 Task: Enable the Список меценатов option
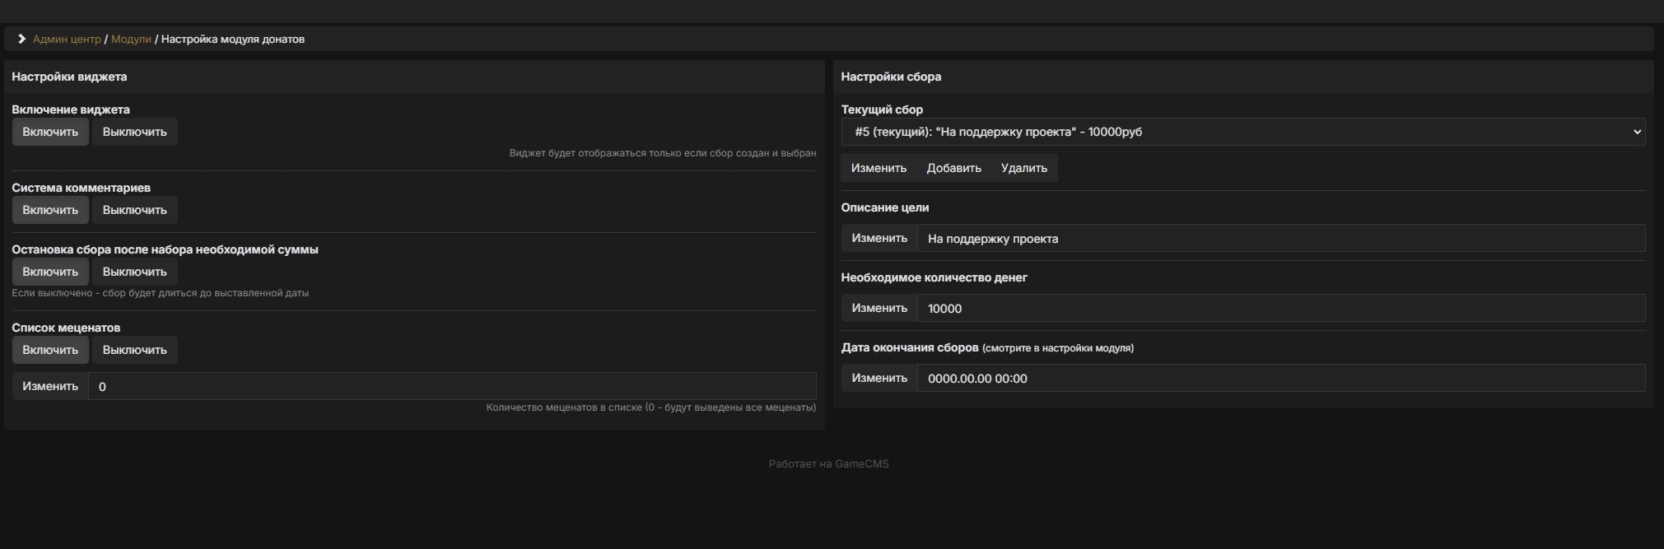tap(50, 350)
